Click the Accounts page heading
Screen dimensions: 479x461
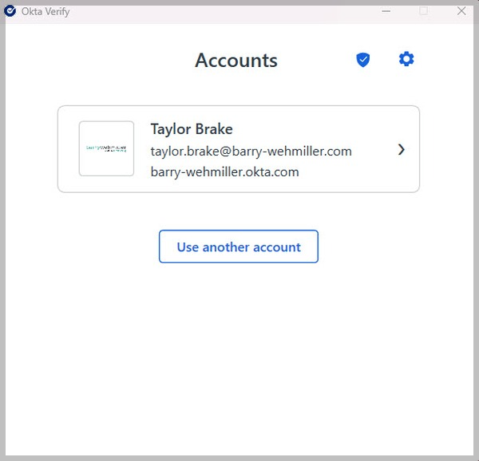236,61
